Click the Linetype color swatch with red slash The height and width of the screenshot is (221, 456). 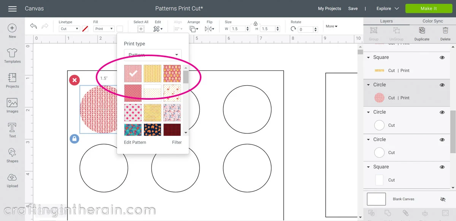pyautogui.click(x=85, y=29)
